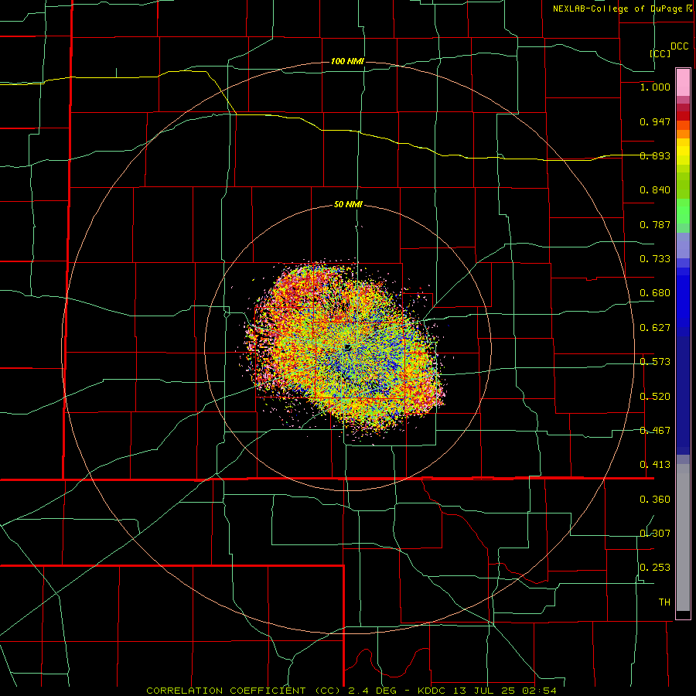Screen dimensions: 696x696
Task: Click the 0.893 color scale value
Action: click(655, 155)
